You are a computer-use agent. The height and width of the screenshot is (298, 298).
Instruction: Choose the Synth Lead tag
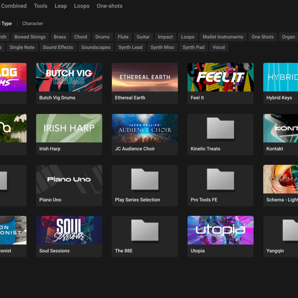[130, 47]
